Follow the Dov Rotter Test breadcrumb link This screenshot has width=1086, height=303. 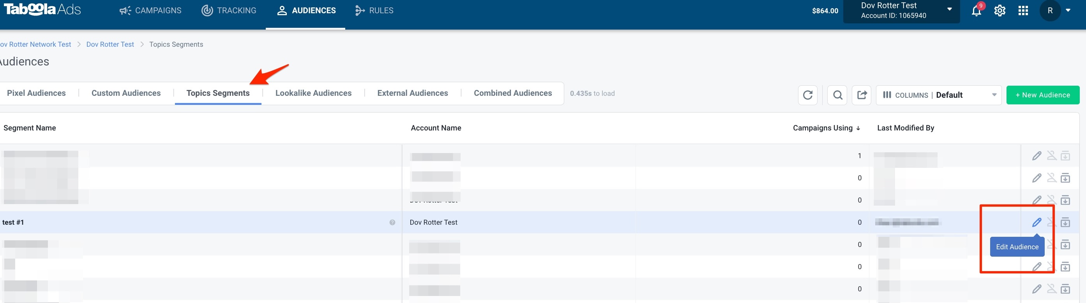tap(110, 45)
